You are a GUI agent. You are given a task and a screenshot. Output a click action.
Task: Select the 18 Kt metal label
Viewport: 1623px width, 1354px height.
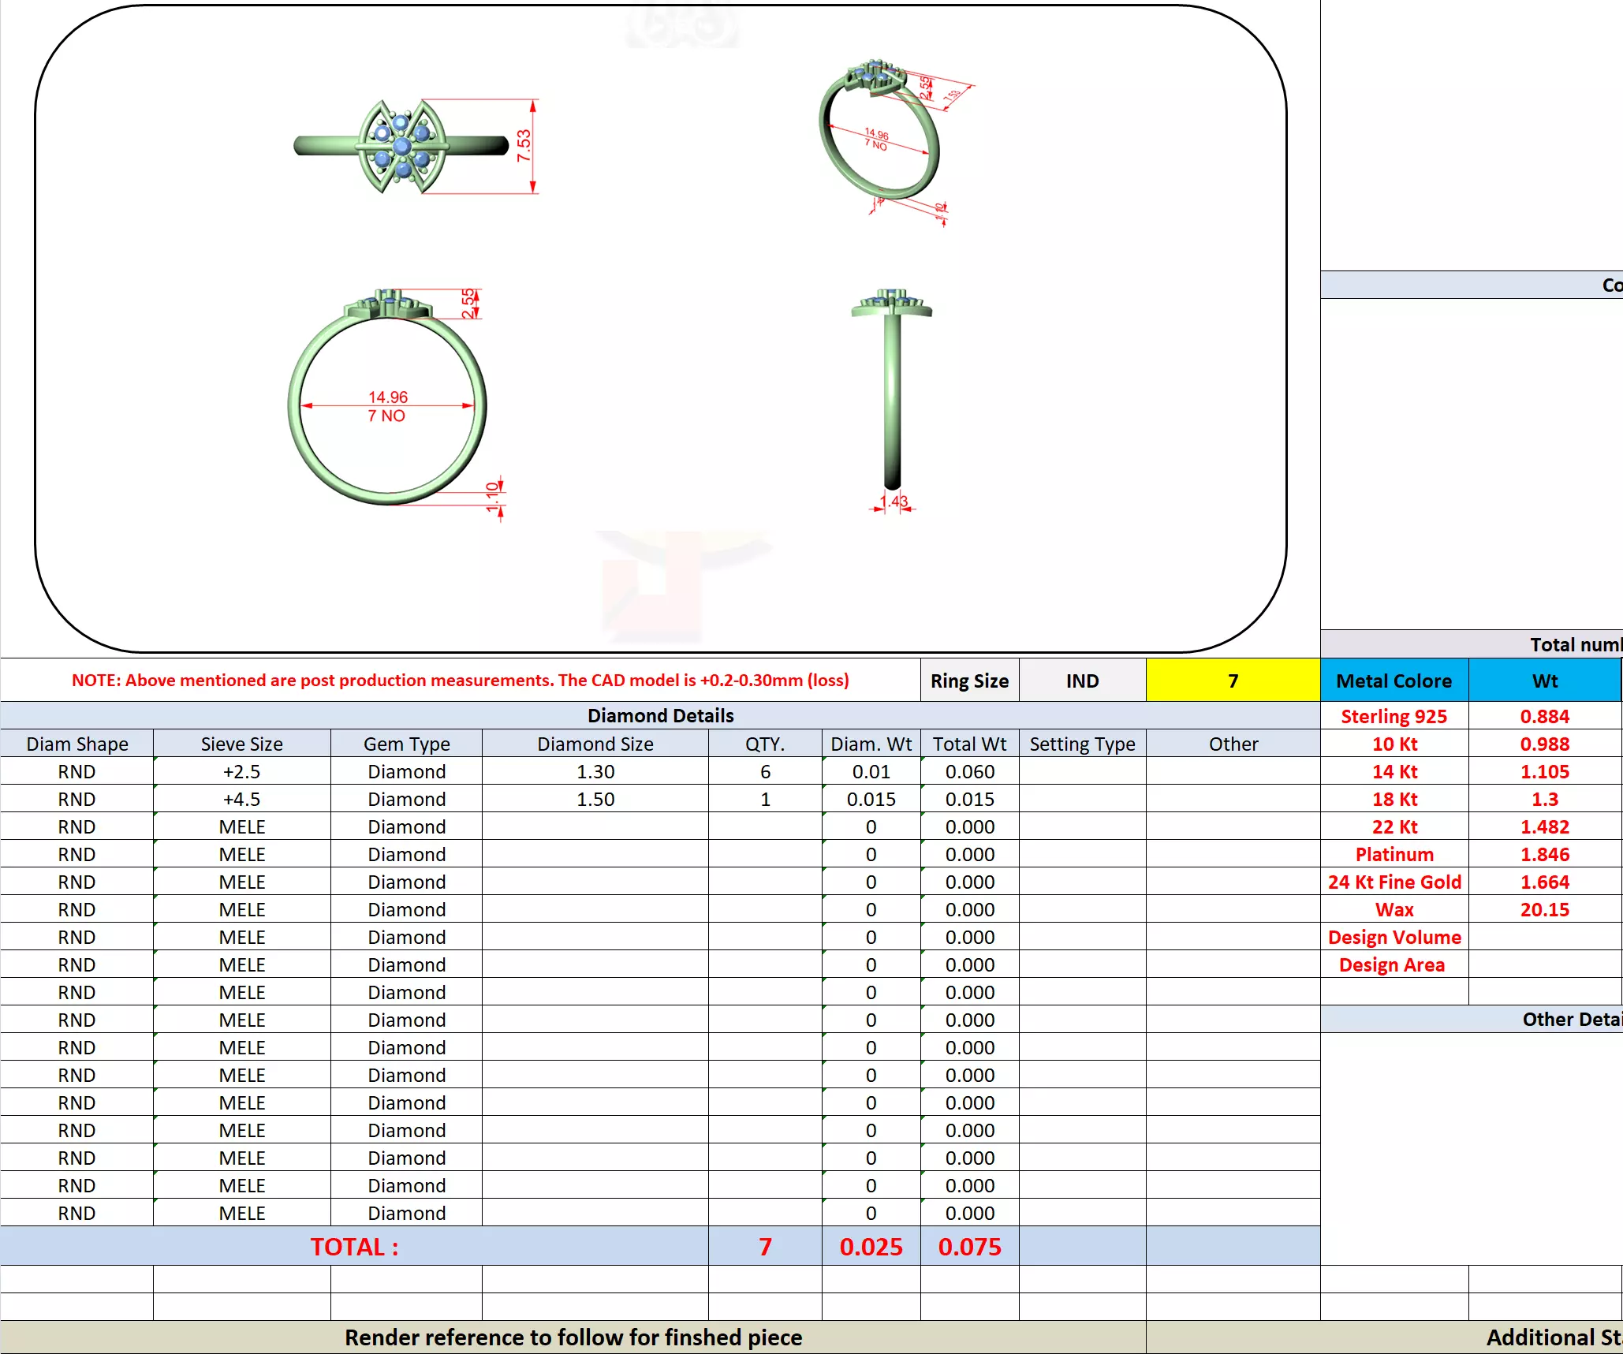[x=1394, y=799]
